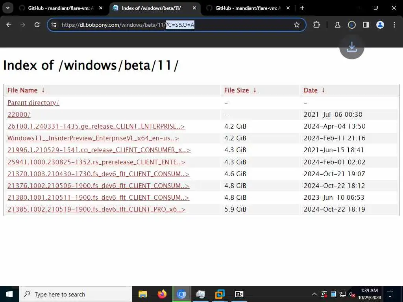Switch to the first GitHub mandiant/flare-vm tab

tap(61, 8)
